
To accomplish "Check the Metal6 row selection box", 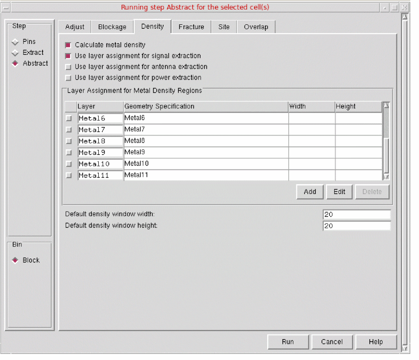I will pos(69,118).
